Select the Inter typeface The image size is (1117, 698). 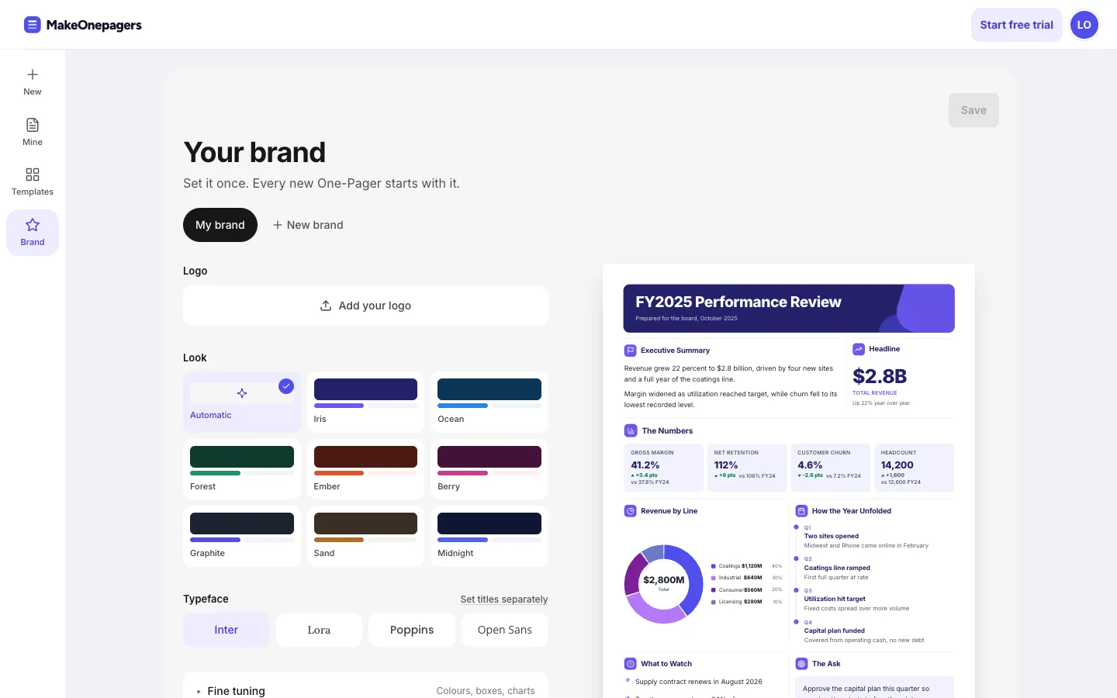[227, 630]
